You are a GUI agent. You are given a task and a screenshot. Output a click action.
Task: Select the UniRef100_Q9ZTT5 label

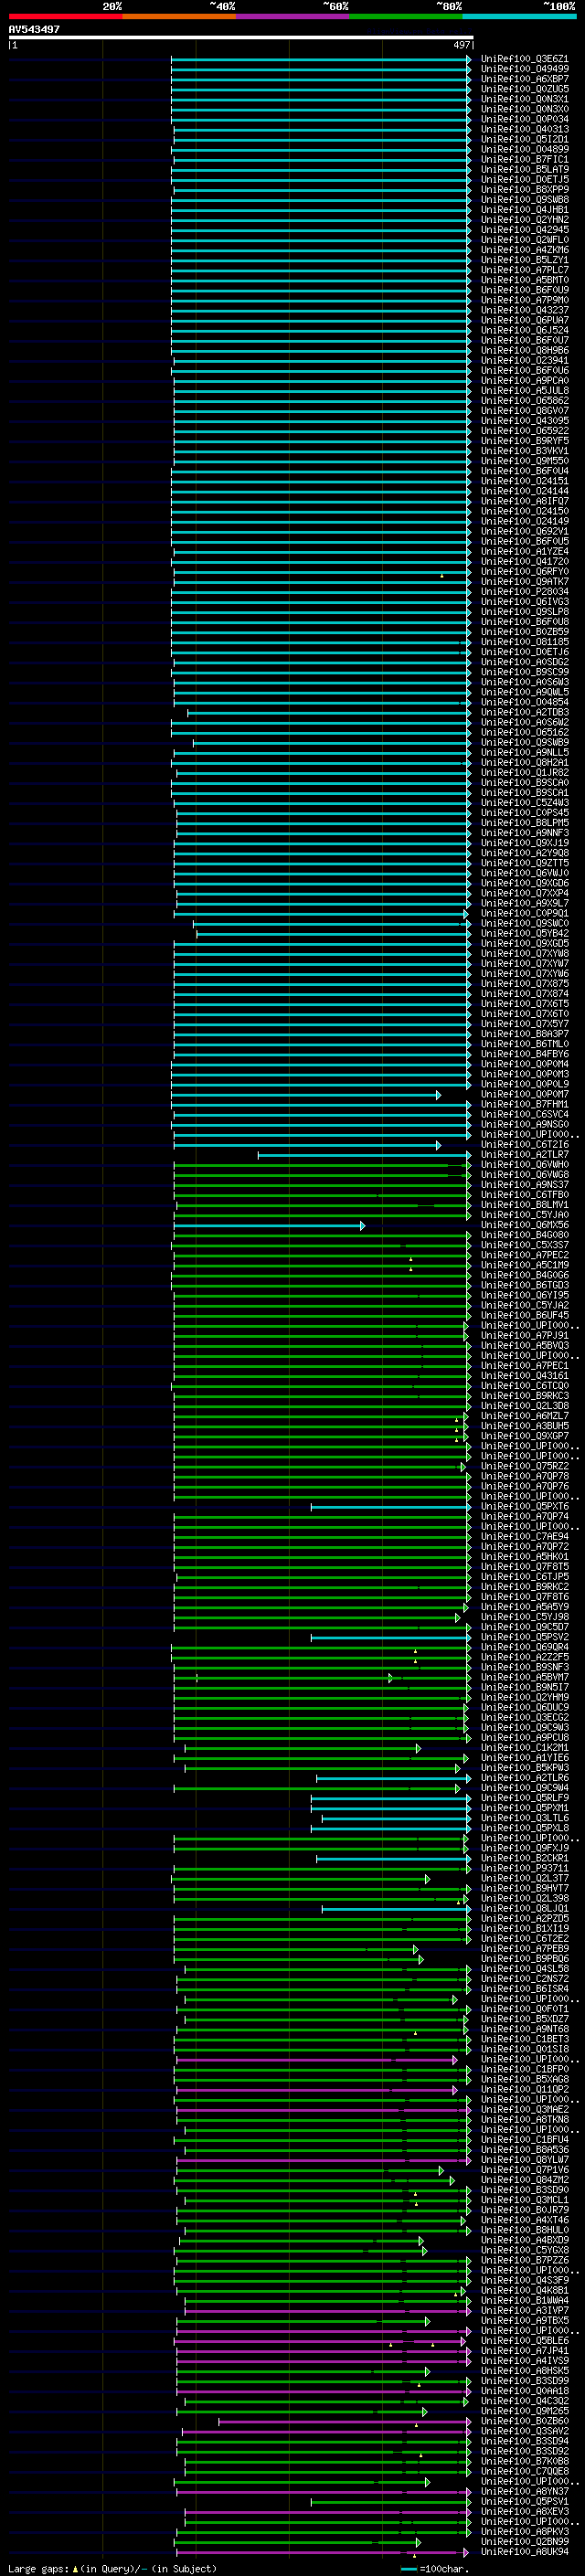point(524,863)
